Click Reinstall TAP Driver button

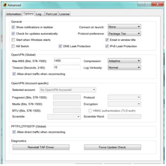pyautogui.click(x=41, y=147)
